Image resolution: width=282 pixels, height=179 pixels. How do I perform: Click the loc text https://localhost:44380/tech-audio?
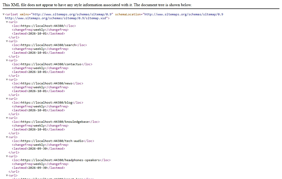(x=52, y=141)
